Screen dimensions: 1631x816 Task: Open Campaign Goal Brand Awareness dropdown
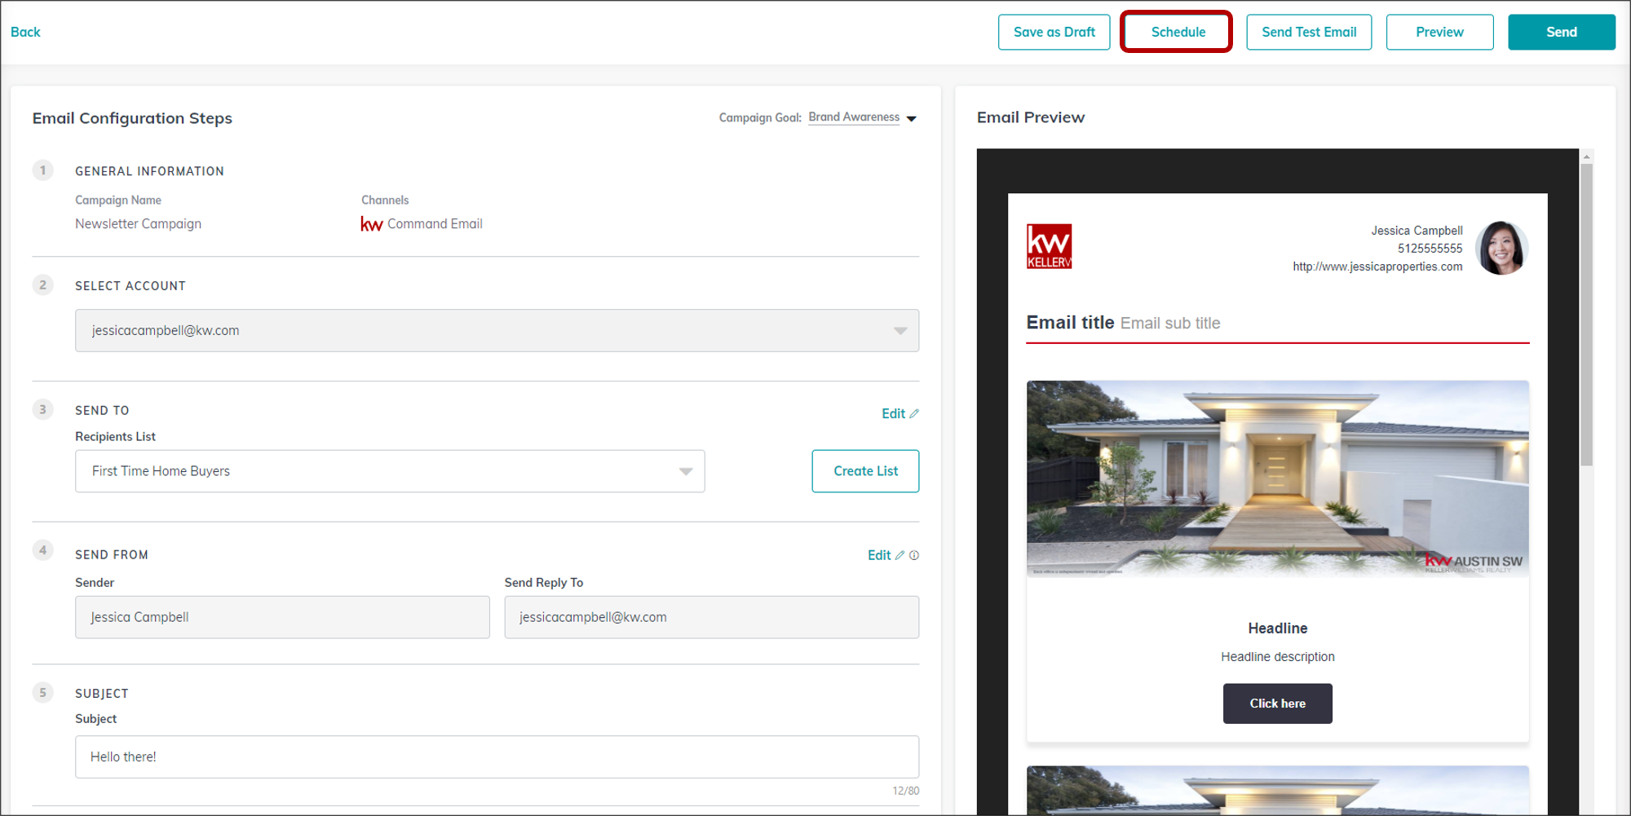tap(854, 117)
